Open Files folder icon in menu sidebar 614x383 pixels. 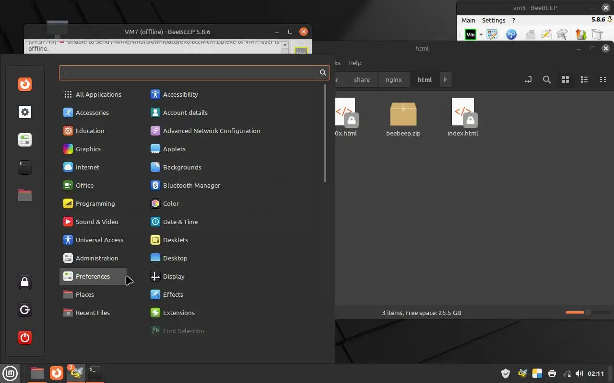click(25, 195)
